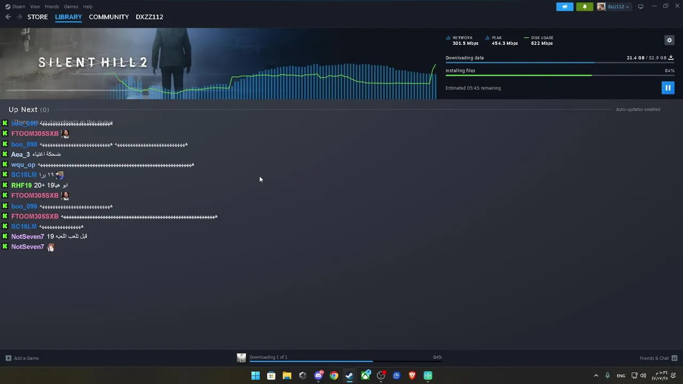Navigate back with the left arrow
683x384 pixels.
coord(8,17)
